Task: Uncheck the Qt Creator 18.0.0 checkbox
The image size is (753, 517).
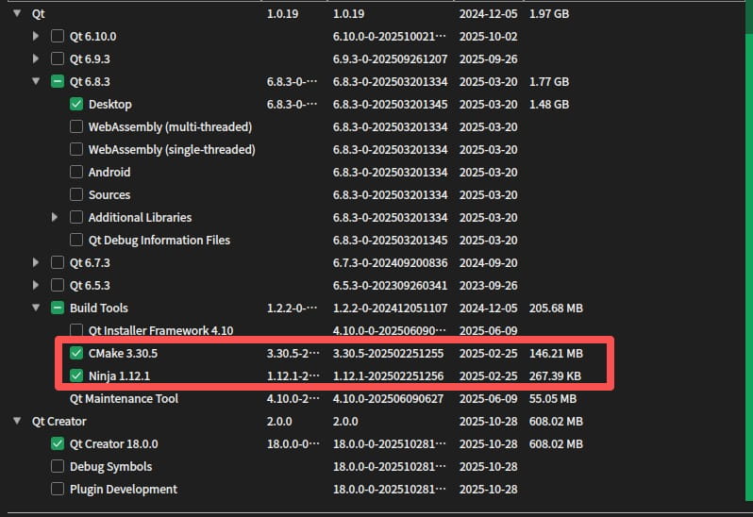Action: tap(58, 443)
